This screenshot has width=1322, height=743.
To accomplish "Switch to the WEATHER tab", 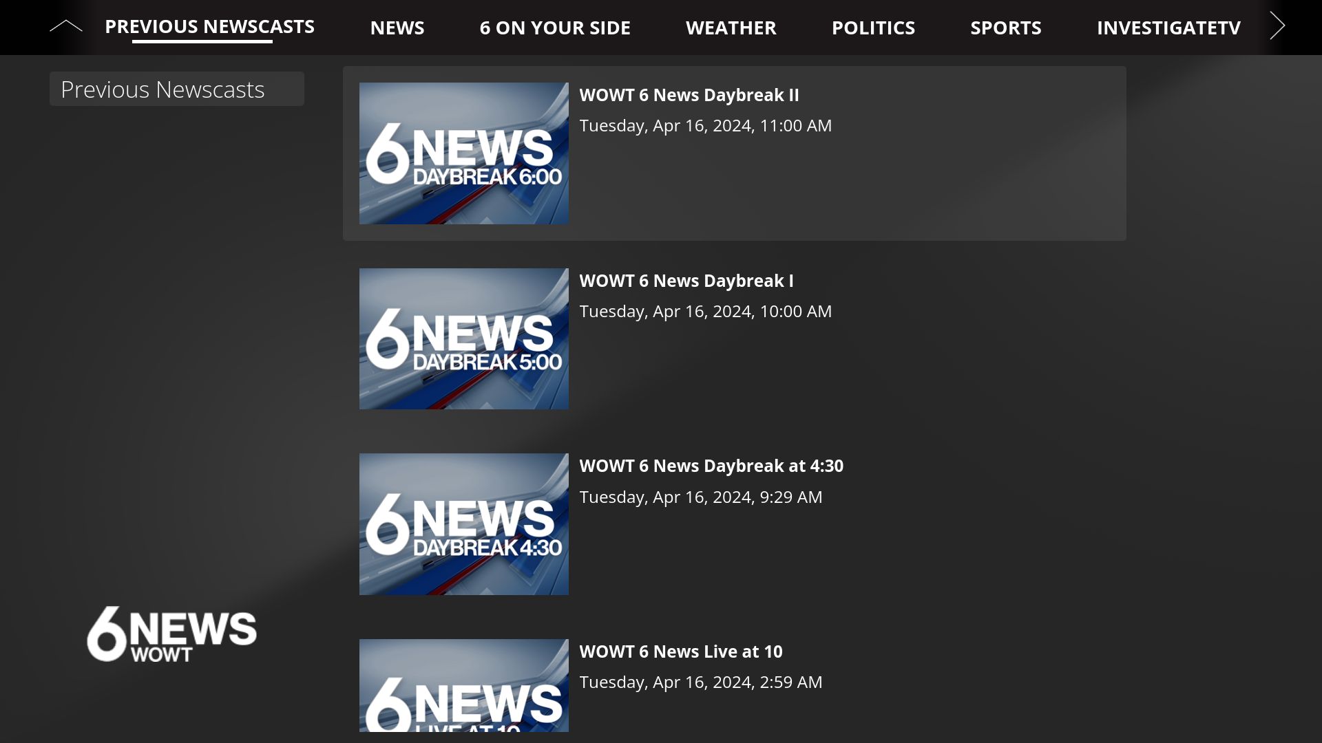I will [731, 28].
